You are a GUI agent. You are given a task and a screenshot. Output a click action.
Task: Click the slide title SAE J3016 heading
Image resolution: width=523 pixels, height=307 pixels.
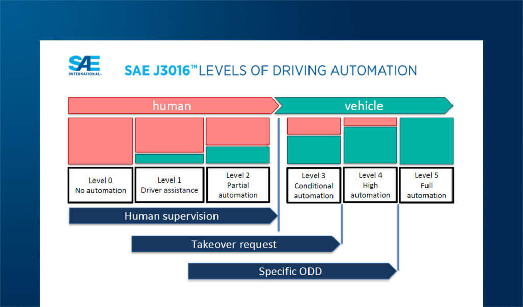coord(270,70)
